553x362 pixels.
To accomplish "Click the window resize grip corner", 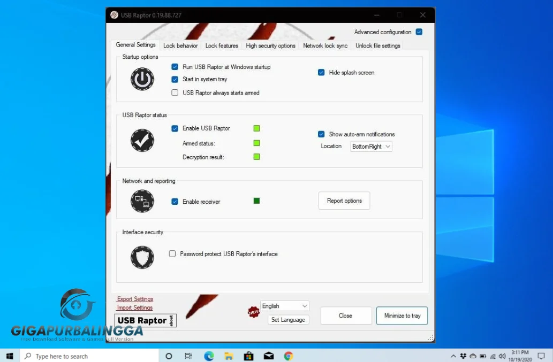I will click(x=430, y=338).
